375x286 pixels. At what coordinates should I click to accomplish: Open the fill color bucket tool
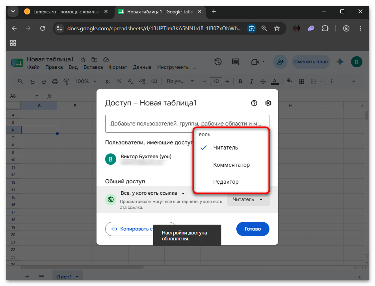coord(290,81)
